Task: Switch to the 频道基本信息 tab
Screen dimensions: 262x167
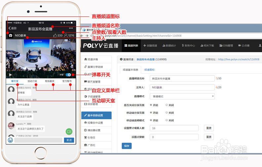Action: (x=130, y=70)
